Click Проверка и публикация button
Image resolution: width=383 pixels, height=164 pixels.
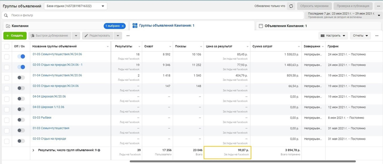(x=353, y=6)
